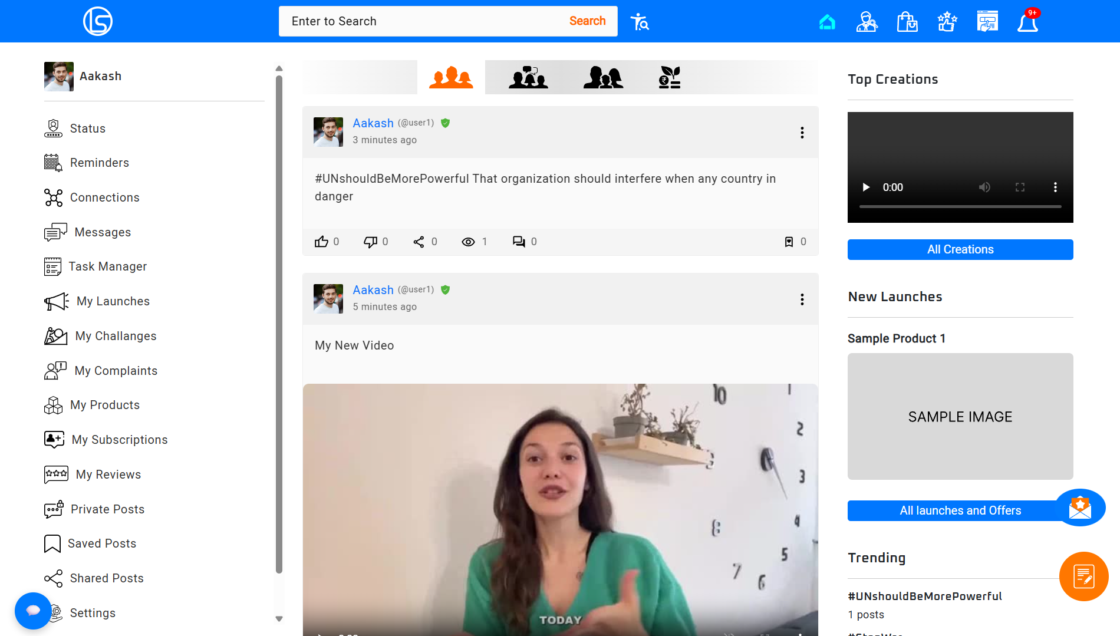
Task: Open the starred envelope floating icon
Action: (x=1080, y=508)
